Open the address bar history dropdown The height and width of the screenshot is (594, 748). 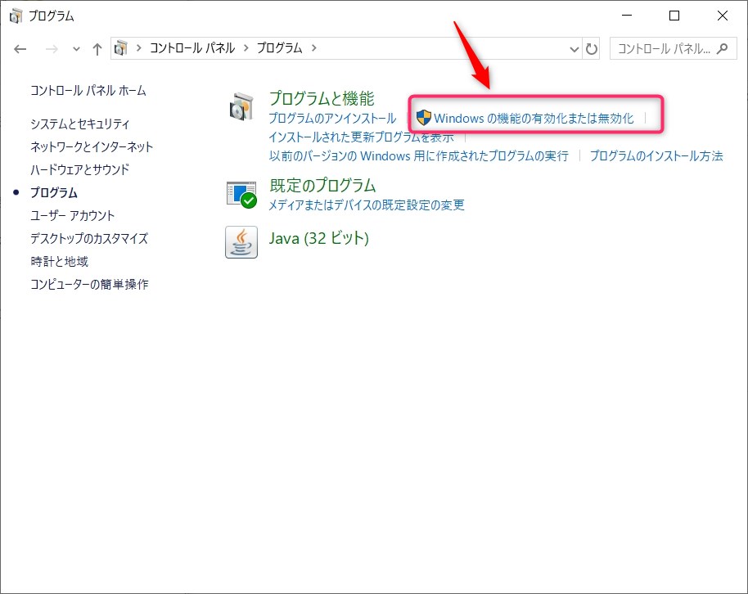click(x=575, y=48)
